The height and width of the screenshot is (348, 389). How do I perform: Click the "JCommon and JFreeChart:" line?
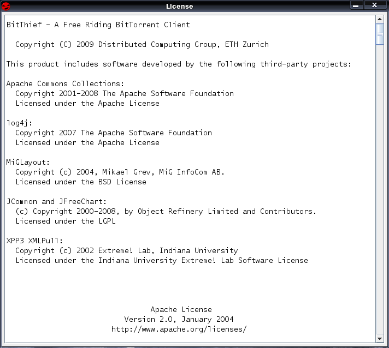[x=57, y=202]
